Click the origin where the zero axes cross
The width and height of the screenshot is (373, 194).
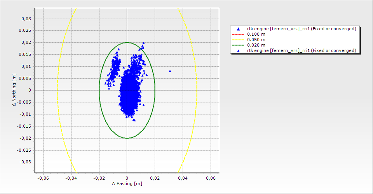tap(127, 90)
